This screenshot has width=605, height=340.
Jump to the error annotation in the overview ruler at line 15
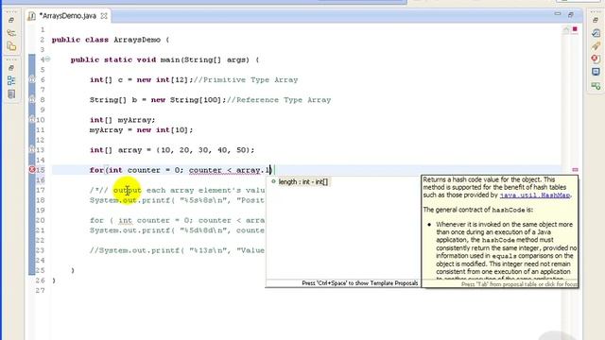[x=575, y=170]
